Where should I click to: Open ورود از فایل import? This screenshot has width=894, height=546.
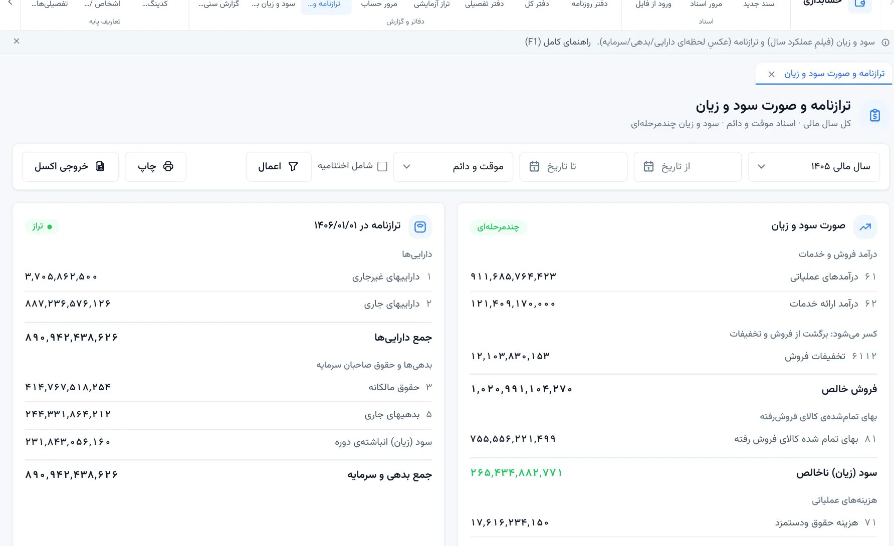click(653, 5)
